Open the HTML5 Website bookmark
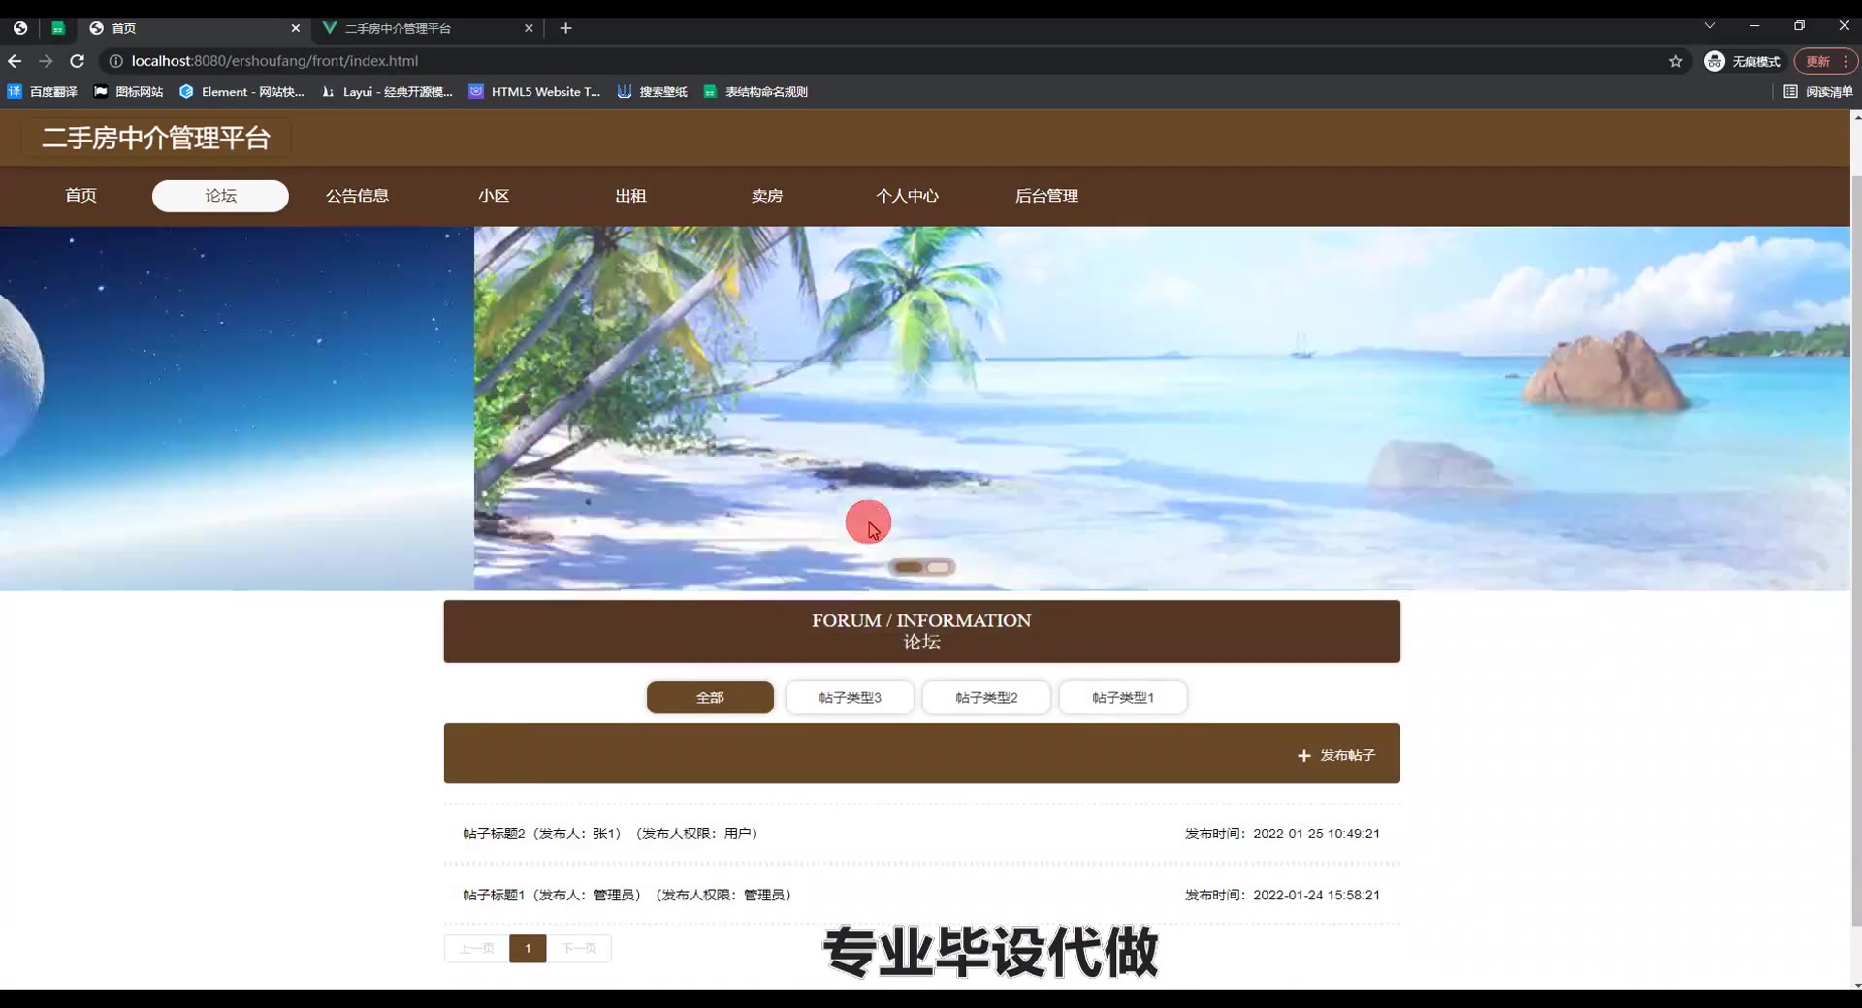 tap(535, 92)
